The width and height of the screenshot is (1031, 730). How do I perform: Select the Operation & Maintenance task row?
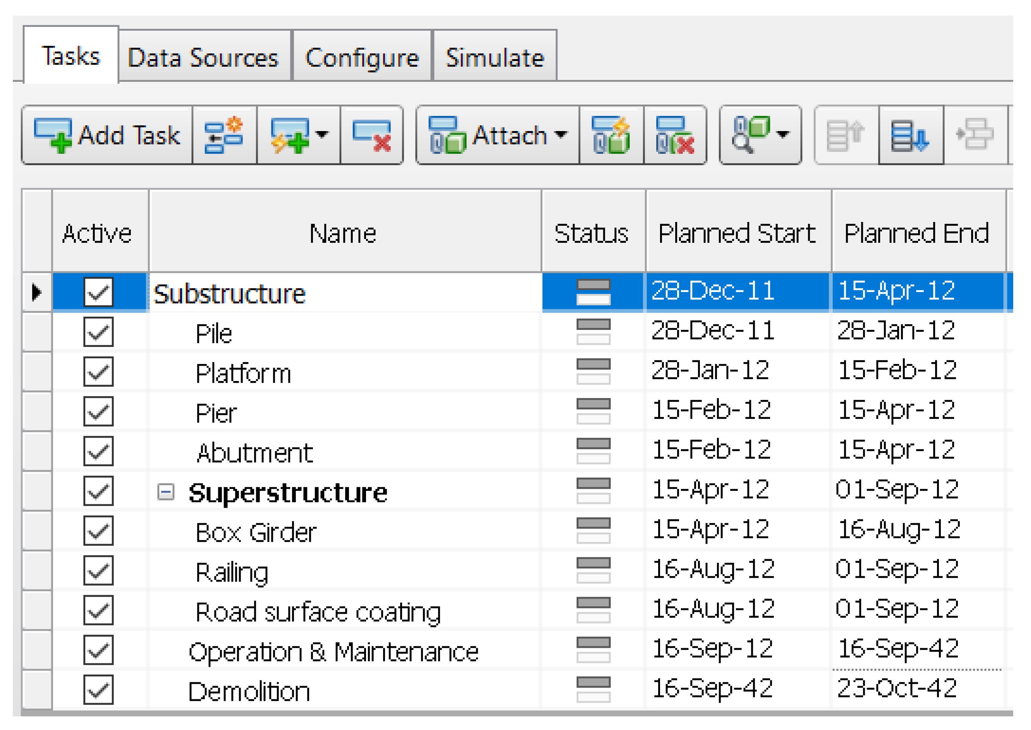333,651
